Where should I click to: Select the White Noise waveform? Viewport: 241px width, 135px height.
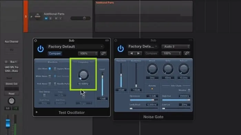[50, 76]
